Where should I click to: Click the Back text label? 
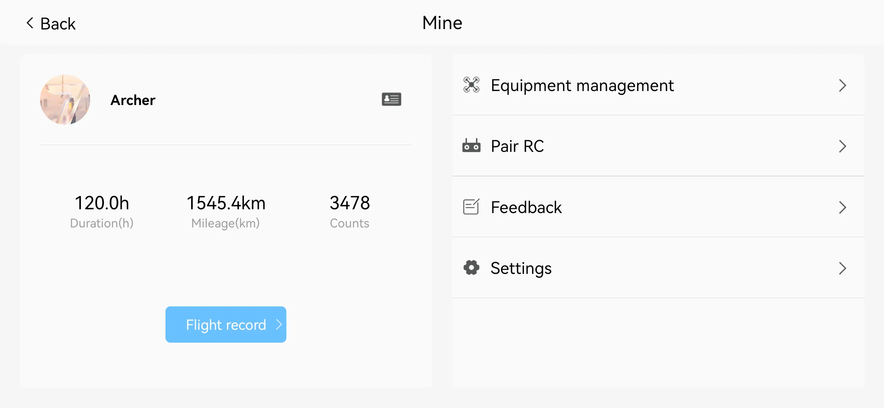coord(58,24)
